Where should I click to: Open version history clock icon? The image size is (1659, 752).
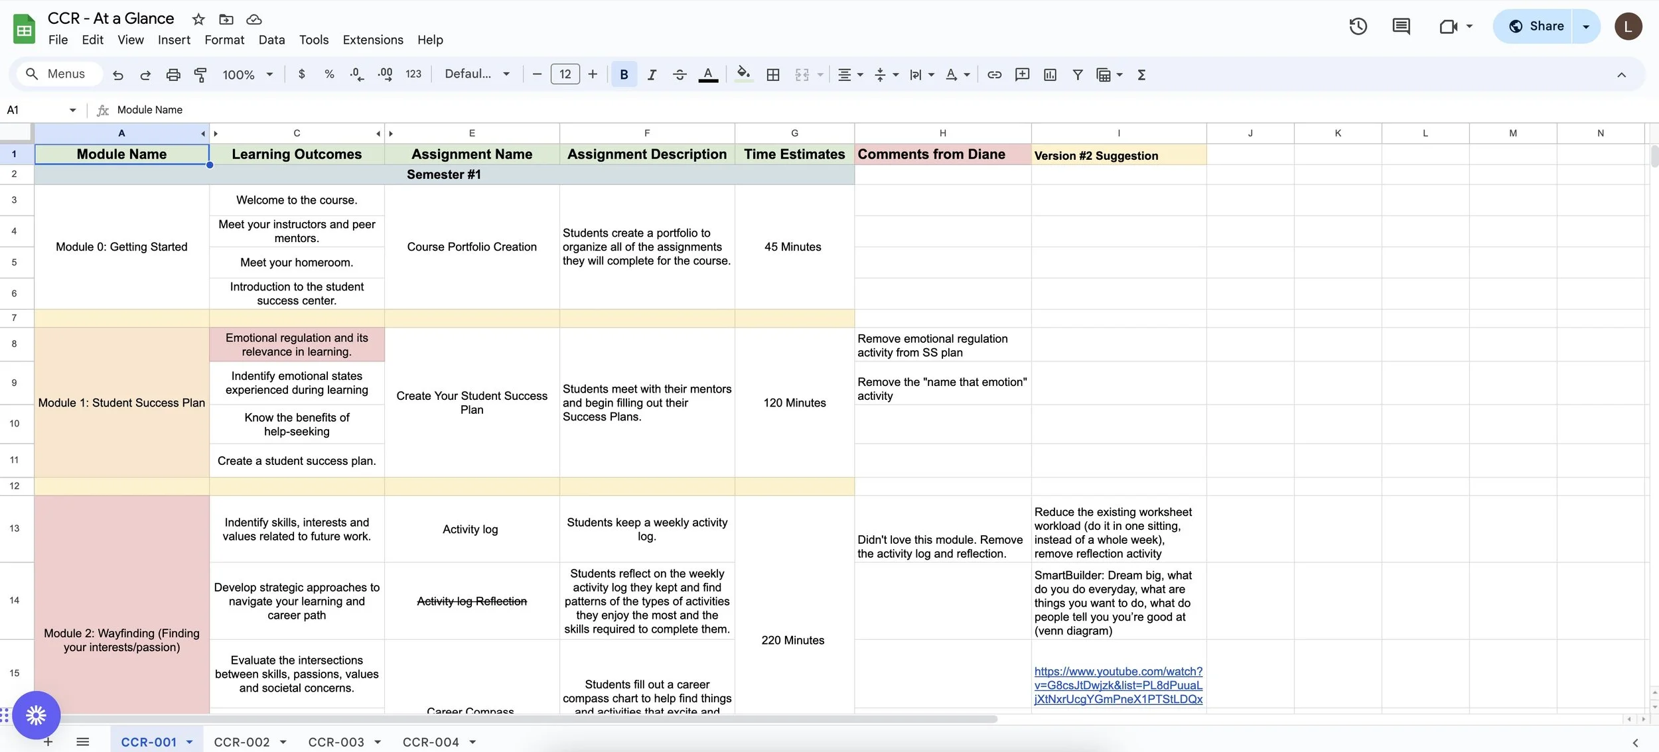(x=1358, y=26)
